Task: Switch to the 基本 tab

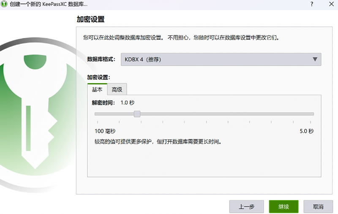Action: (97, 89)
